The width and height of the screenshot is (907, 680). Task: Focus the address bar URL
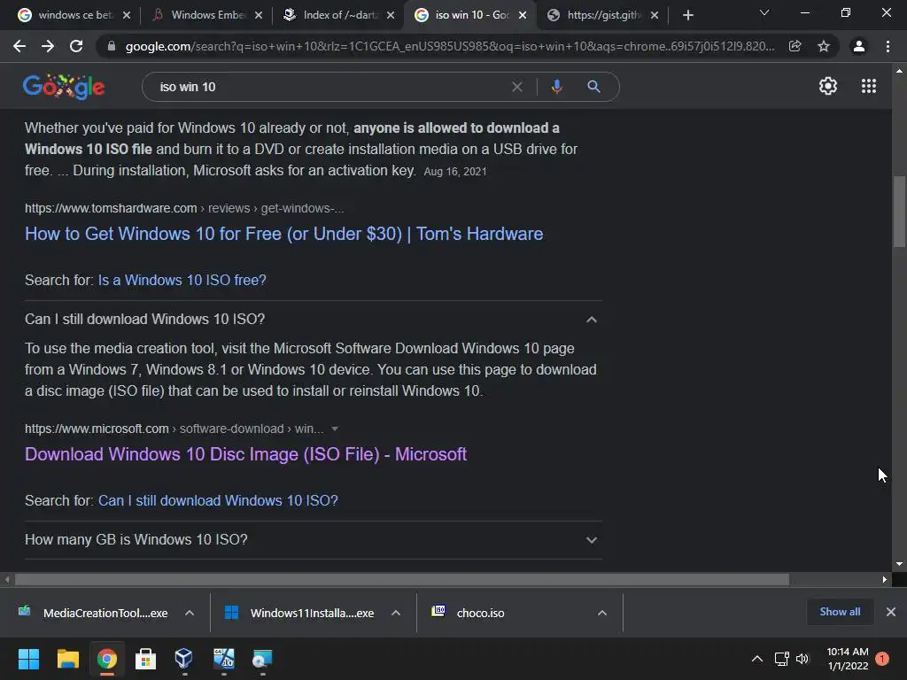click(x=449, y=46)
